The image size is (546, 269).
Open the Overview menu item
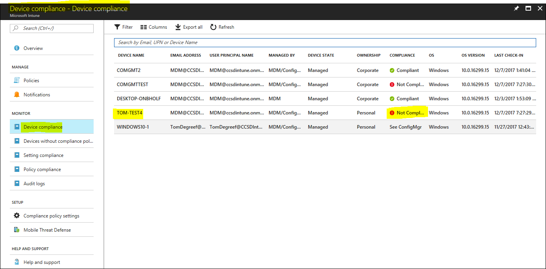(x=52, y=48)
